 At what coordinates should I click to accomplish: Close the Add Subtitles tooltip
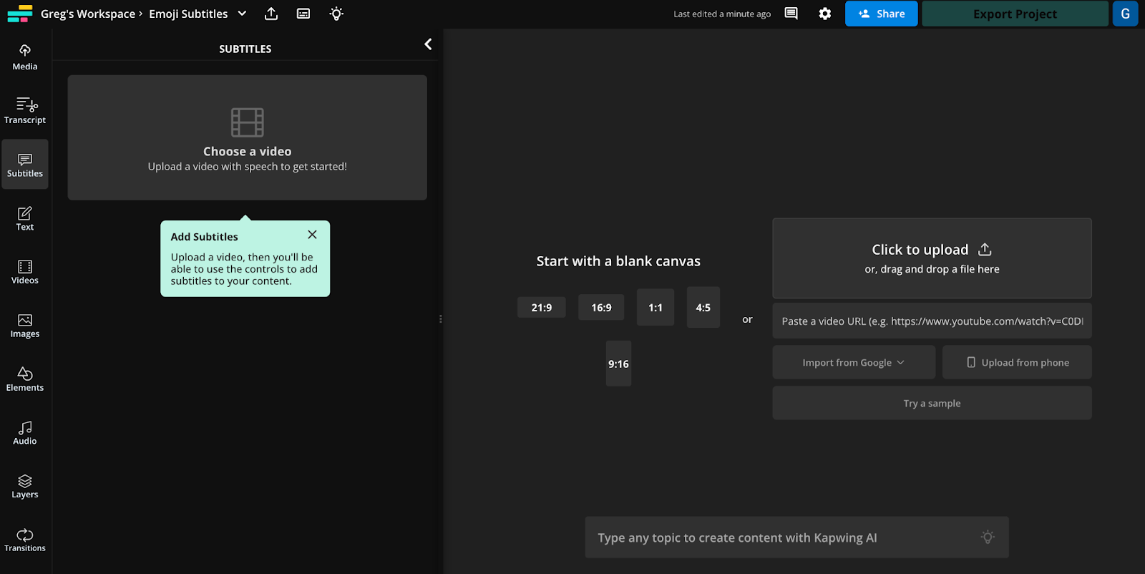click(312, 235)
